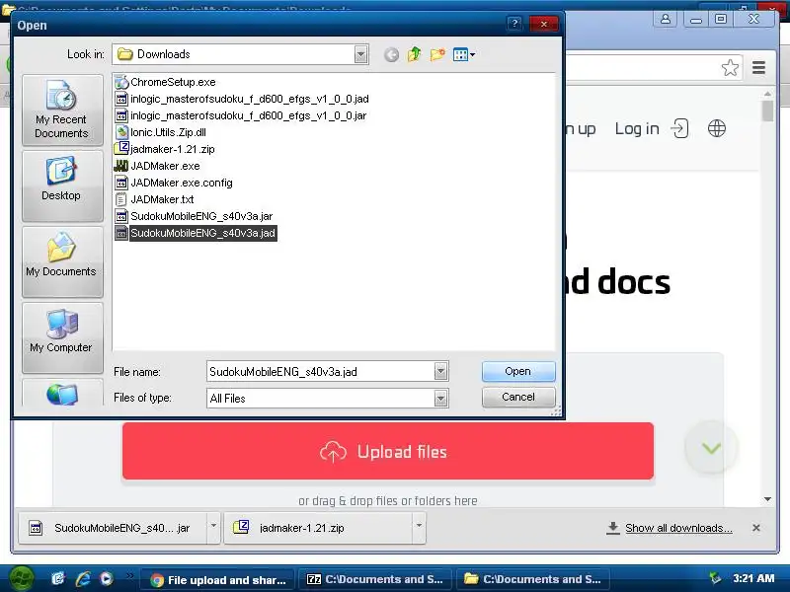Select ChromeSetup.exe file
The height and width of the screenshot is (592, 790).
click(x=165, y=82)
